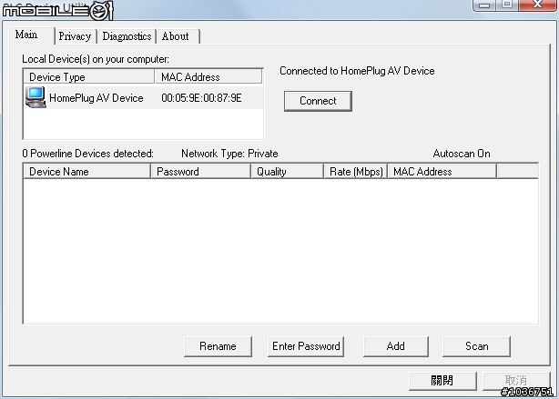Click the 取消 button
559x399 pixels.
pos(516,381)
